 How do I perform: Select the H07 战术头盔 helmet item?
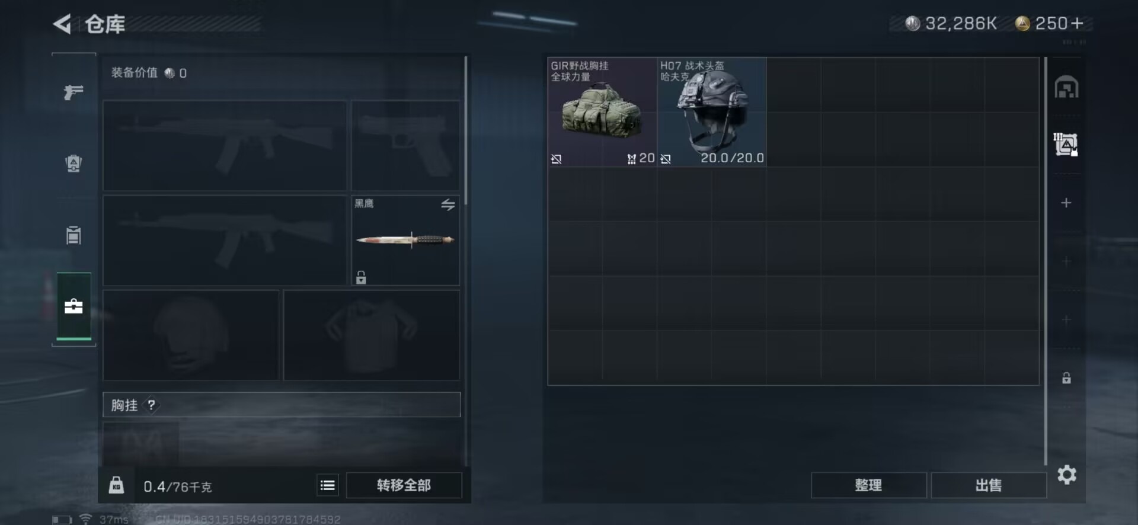pos(712,112)
